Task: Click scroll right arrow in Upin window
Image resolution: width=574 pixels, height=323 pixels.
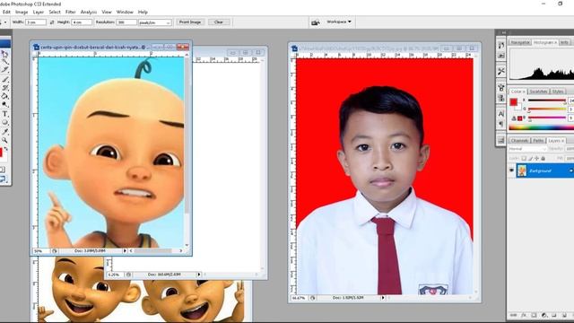Action: [180, 251]
